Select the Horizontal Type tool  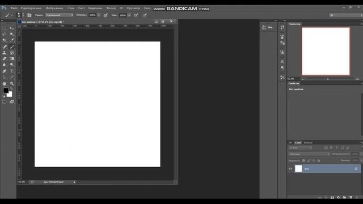click(x=11, y=71)
